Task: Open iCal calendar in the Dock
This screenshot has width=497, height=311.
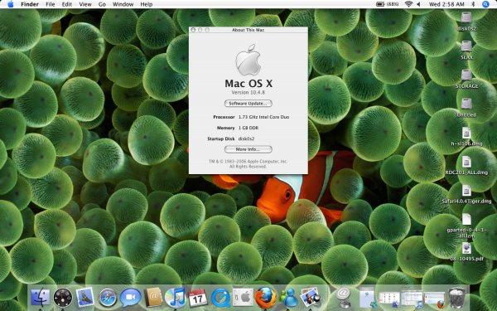Action: point(198,298)
